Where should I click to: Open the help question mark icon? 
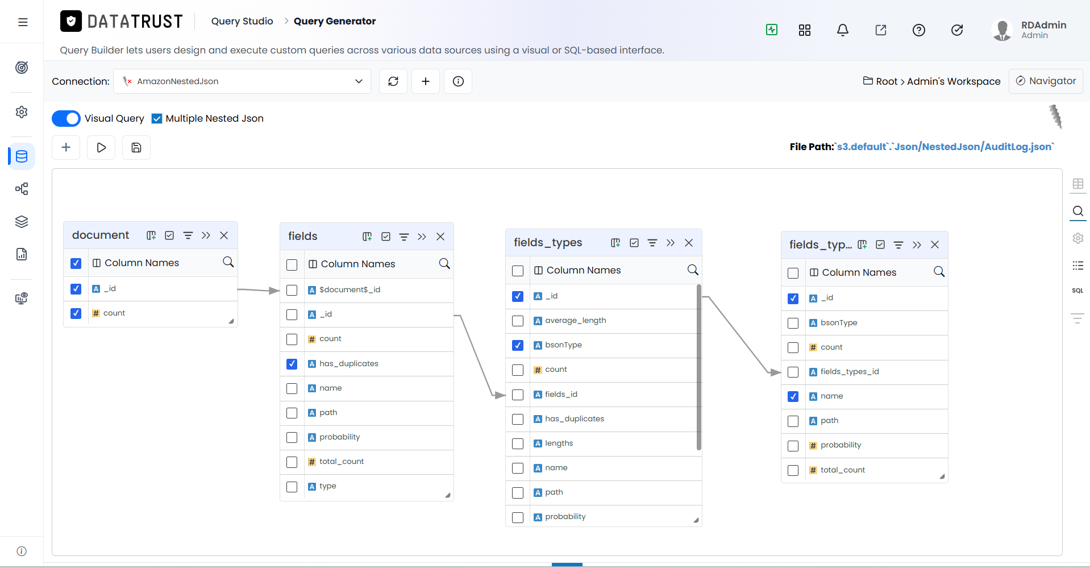tap(919, 30)
